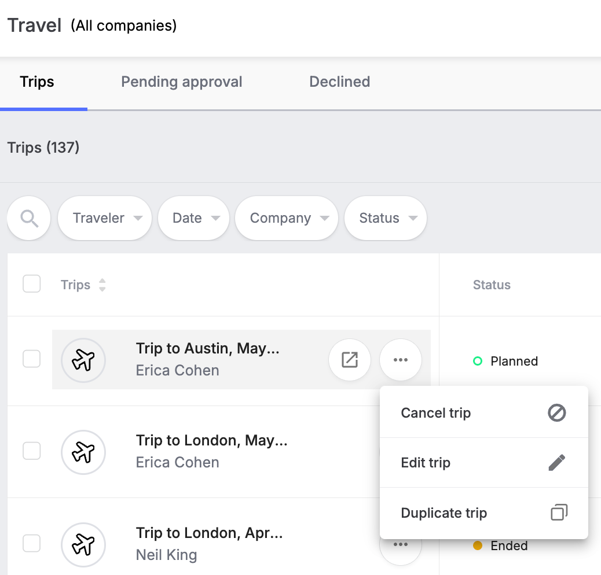Image resolution: width=601 pixels, height=575 pixels.
Task: Sort by Trips column arrows
Action: pyautogui.click(x=102, y=285)
